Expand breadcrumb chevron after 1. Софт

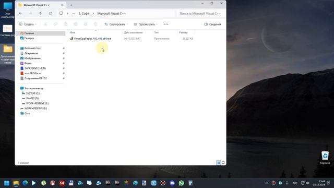coord(93,14)
